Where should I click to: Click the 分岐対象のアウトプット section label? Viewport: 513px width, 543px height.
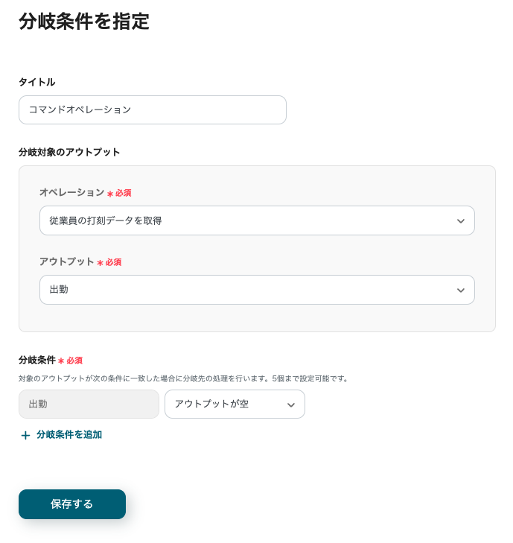pyautogui.click(x=69, y=152)
